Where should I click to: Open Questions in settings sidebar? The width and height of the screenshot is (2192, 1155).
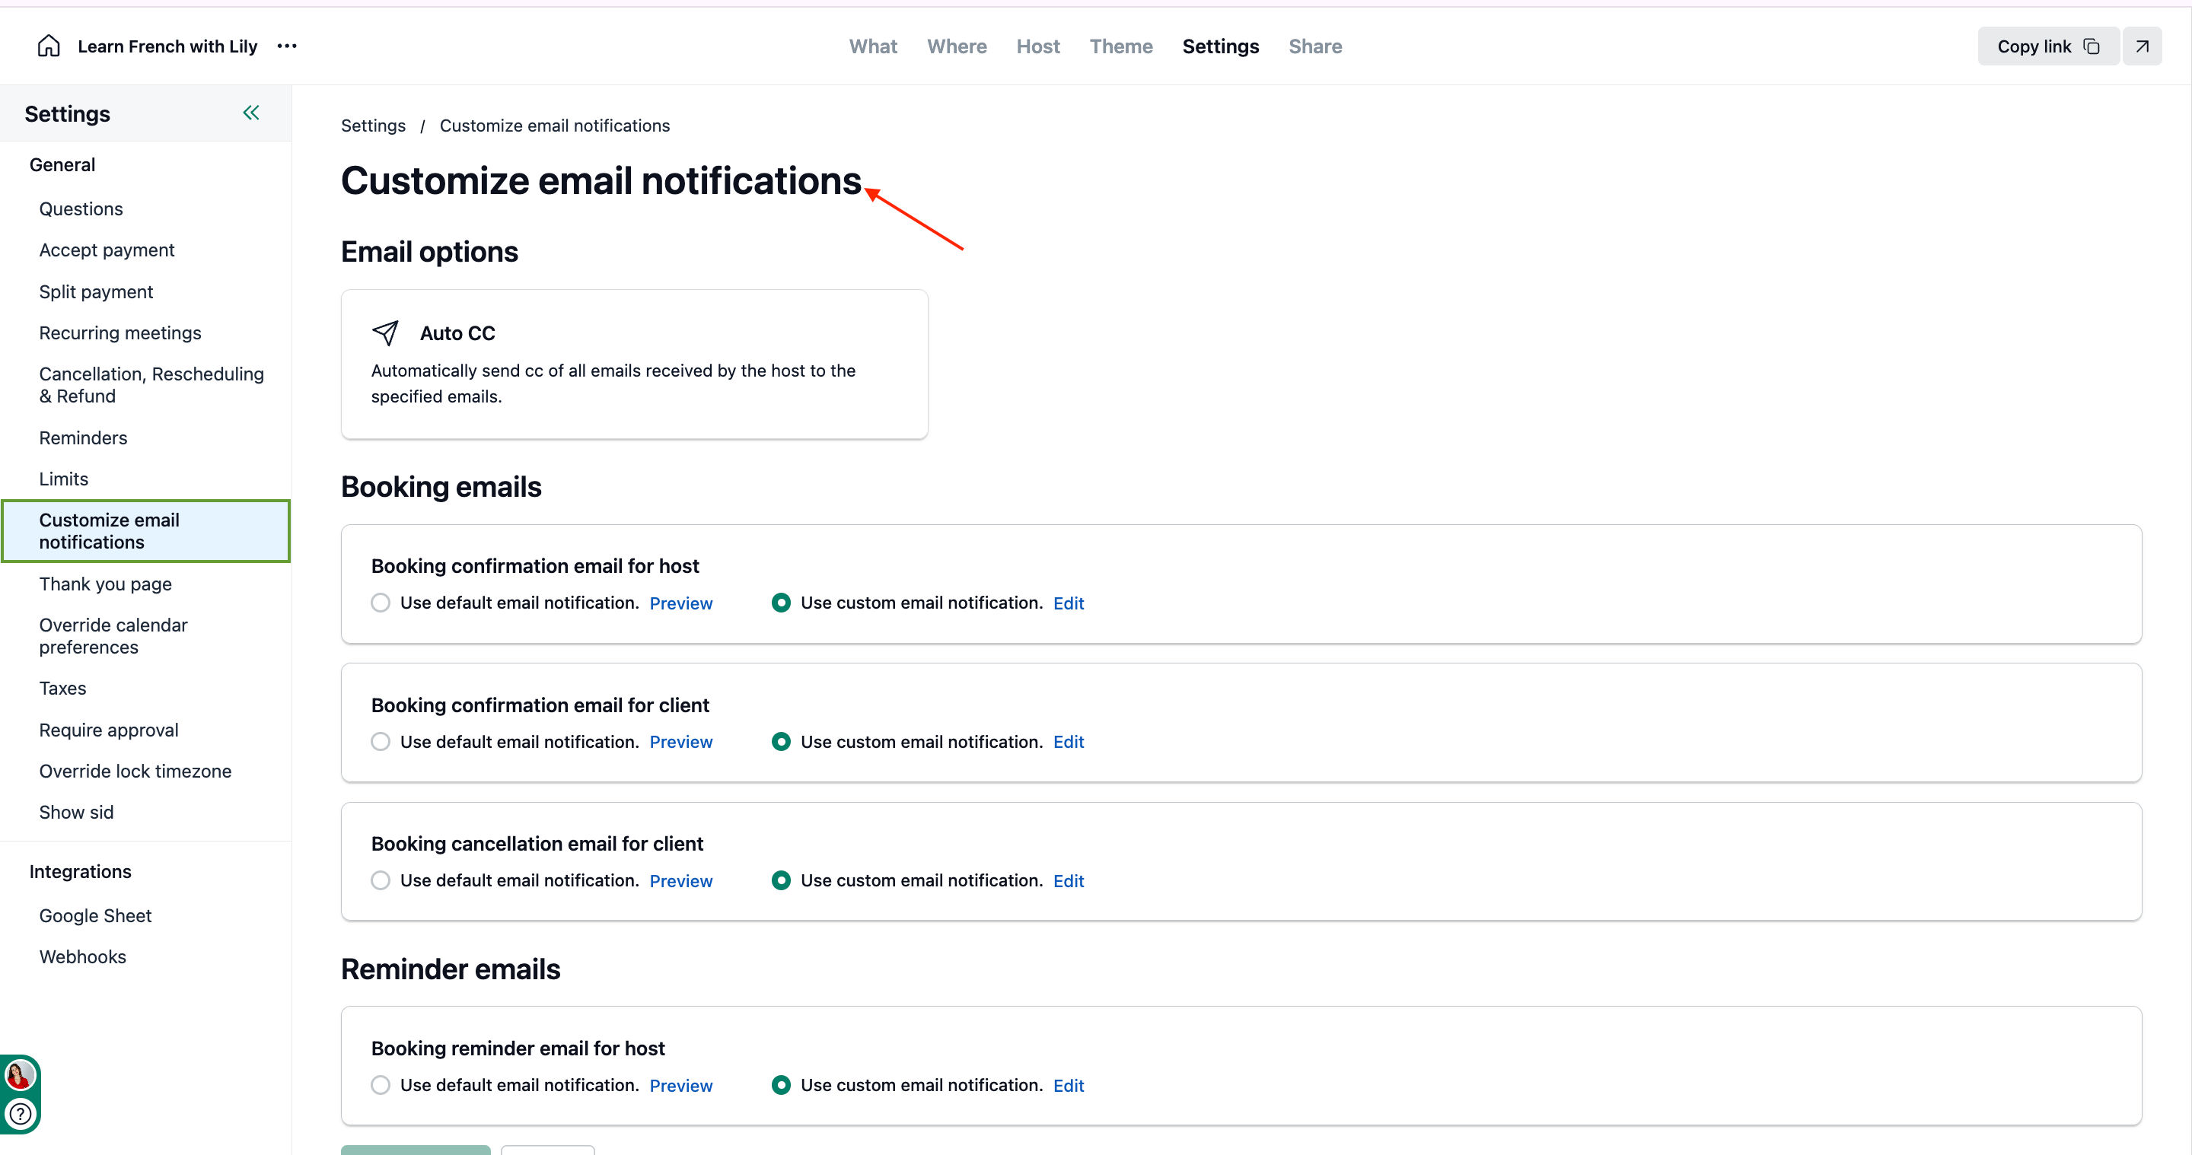click(x=81, y=208)
